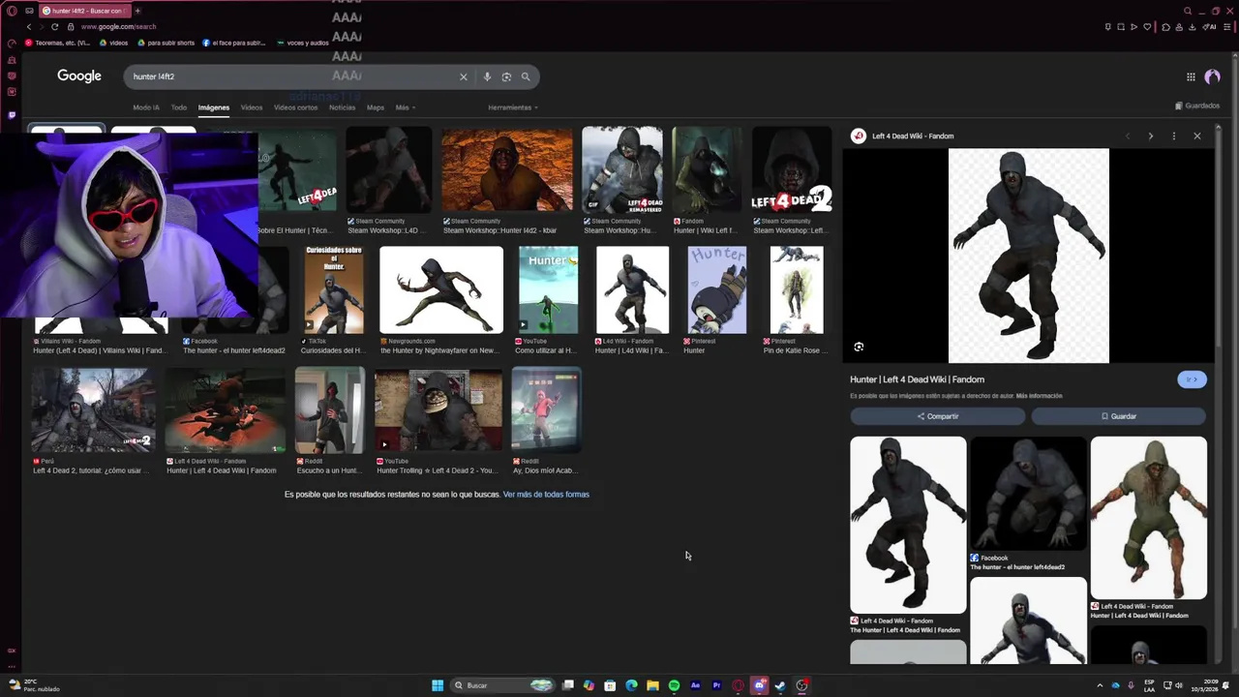Expand the Más search filters dropdown
This screenshot has height=697, width=1239.
[x=405, y=107]
